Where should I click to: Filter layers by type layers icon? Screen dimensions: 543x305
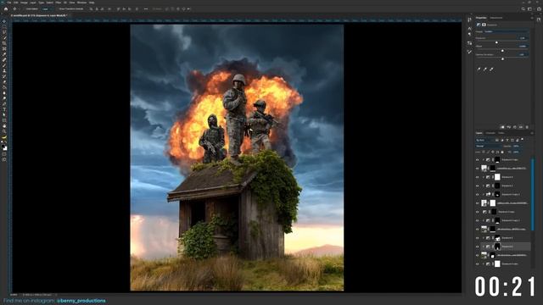click(507, 140)
